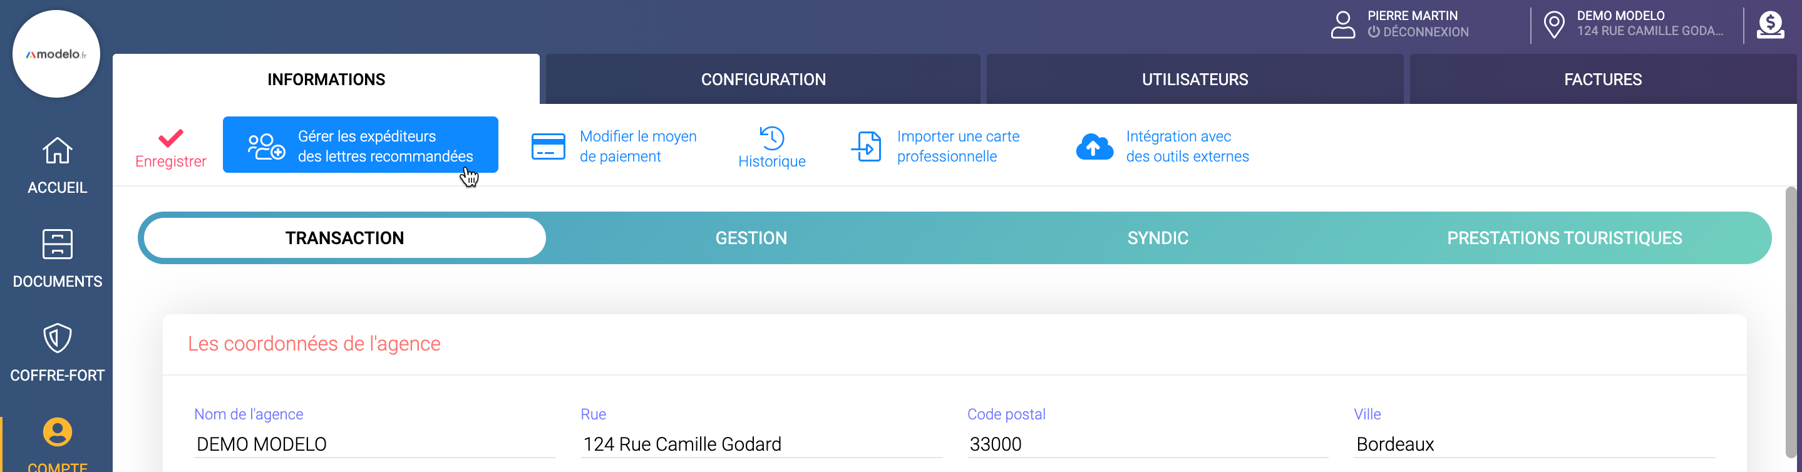The width and height of the screenshot is (1802, 472).
Task: Select the Gestion segment
Action: [751, 239]
